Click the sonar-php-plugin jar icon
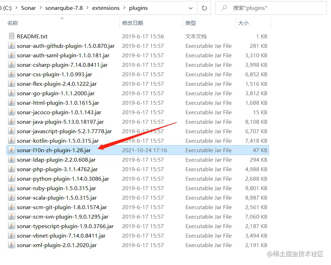The height and width of the screenshot is (265, 331). (12, 169)
